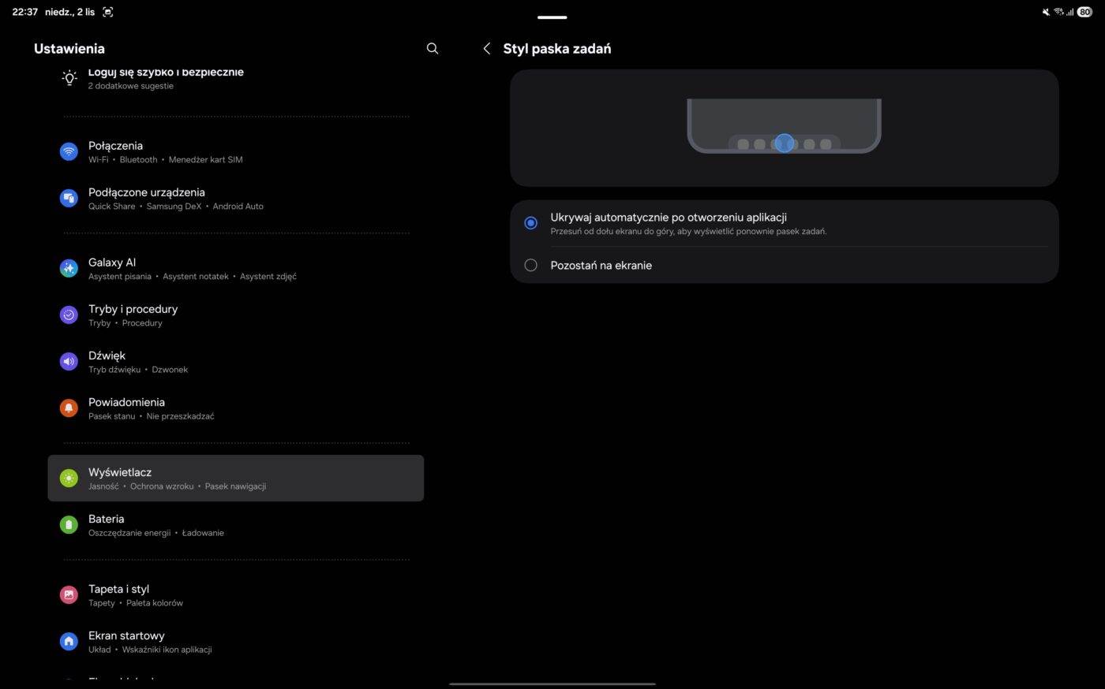The width and height of the screenshot is (1105, 689).
Task: Tap the orange Powiadomienia bell icon
Action: pyautogui.click(x=69, y=408)
